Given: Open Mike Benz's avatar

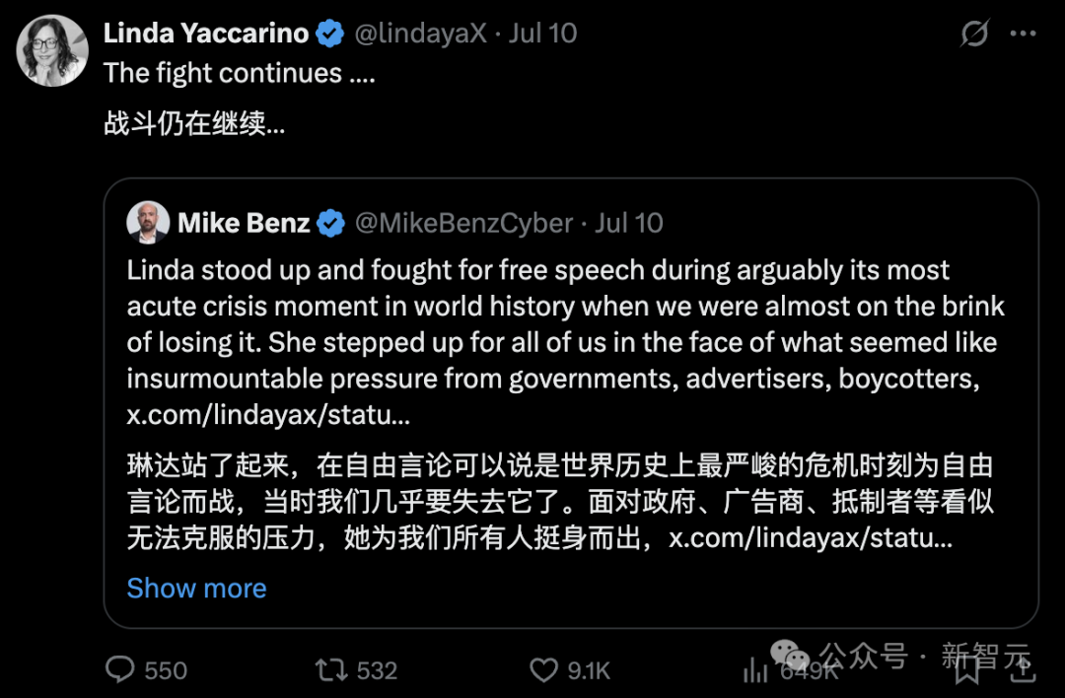Looking at the screenshot, I should point(147,222).
